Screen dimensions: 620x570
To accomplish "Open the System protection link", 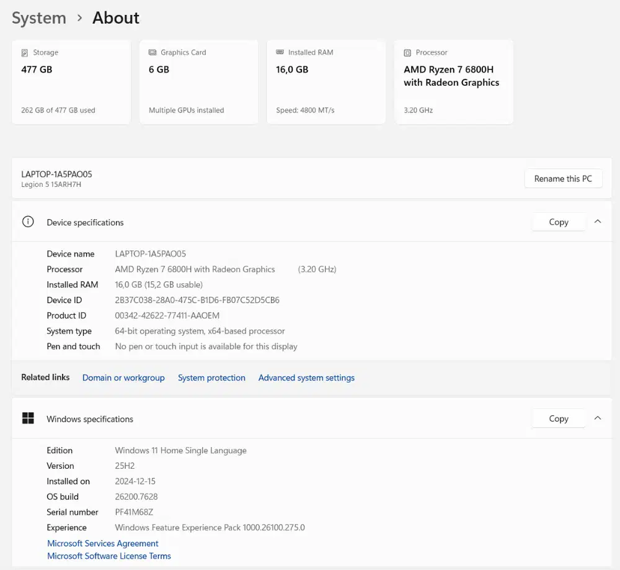I will tap(211, 378).
